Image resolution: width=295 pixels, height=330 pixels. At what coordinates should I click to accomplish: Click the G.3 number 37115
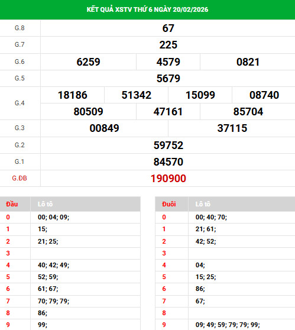[232, 128]
